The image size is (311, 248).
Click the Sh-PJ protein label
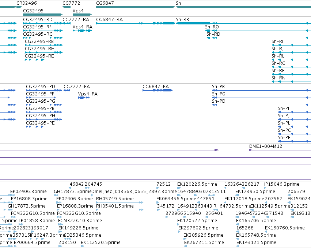(x=284, y=116)
